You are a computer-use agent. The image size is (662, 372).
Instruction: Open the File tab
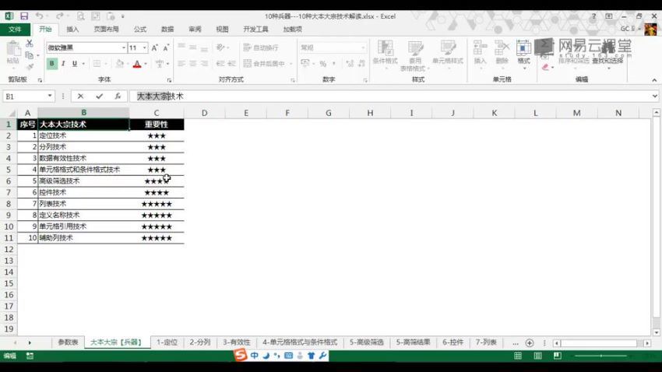coord(15,29)
